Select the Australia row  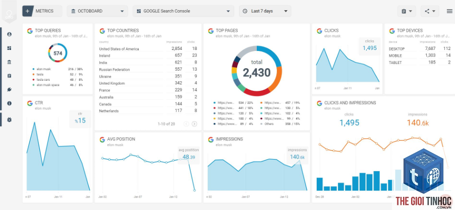(x=148, y=97)
